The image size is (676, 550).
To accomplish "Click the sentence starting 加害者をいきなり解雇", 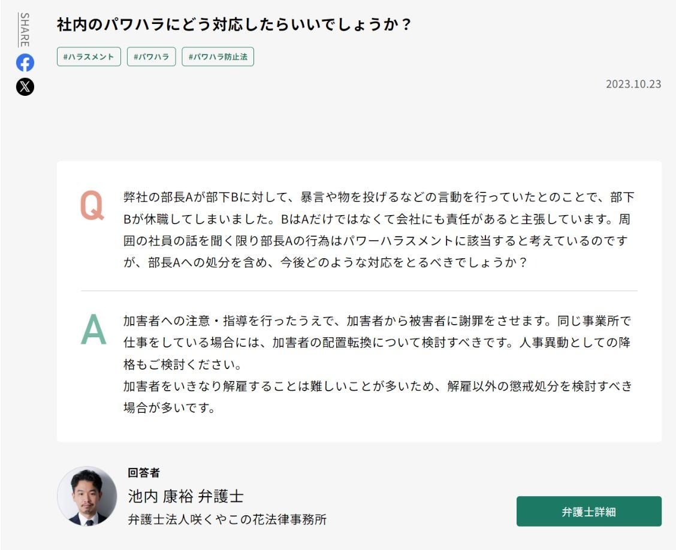I will point(378,386).
